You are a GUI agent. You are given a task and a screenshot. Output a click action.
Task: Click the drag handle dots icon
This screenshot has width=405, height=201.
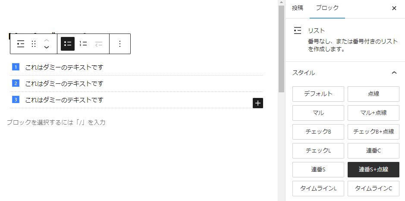pos(33,44)
